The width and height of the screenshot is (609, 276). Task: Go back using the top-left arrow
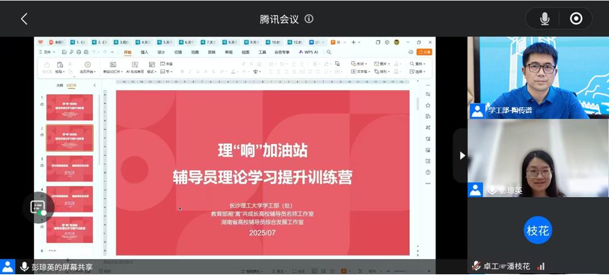pyautogui.click(x=24, y=19)
